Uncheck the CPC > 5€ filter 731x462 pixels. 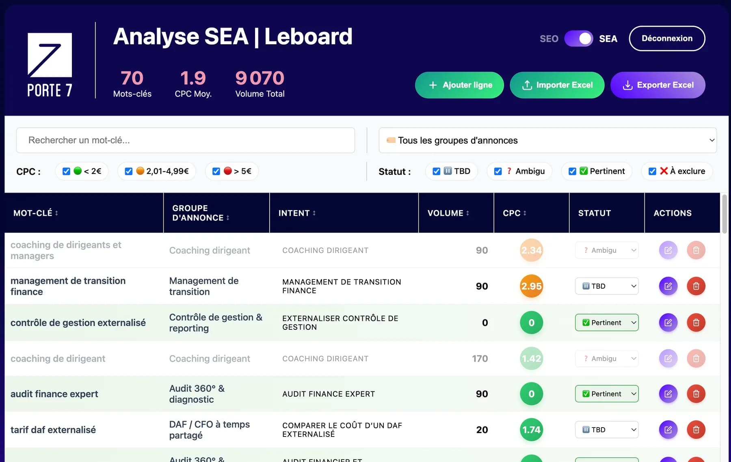[x=216, y=171]
